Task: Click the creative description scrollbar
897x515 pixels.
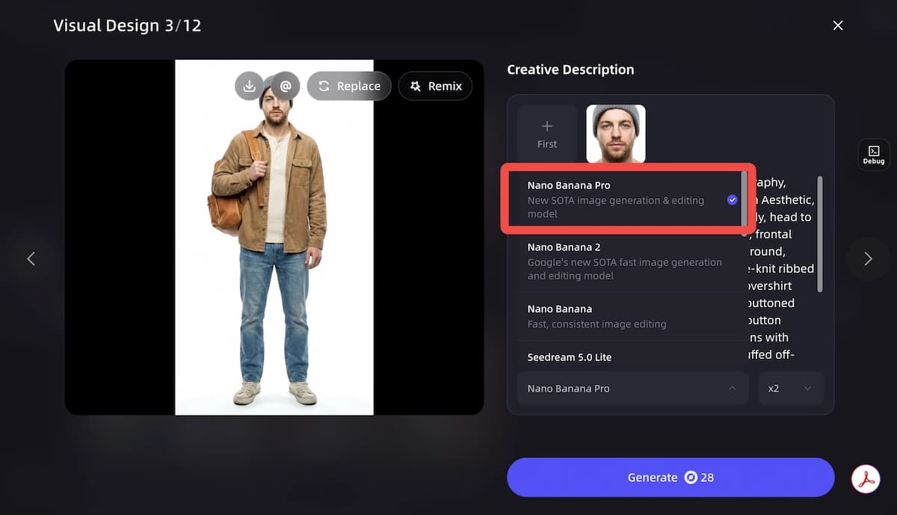Action: click(x=820, y=234)
